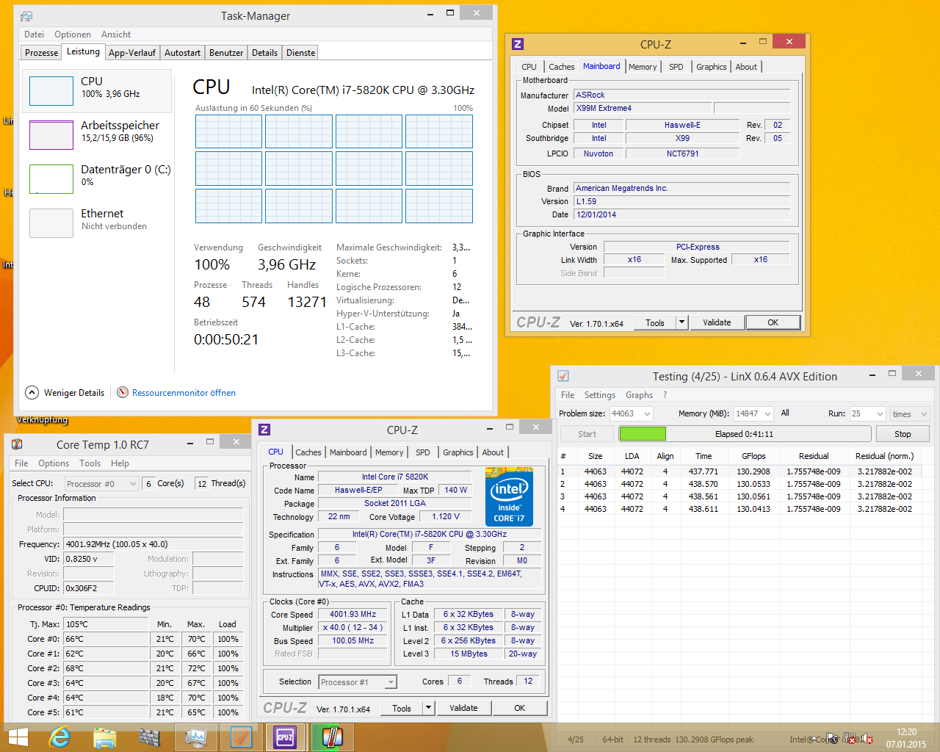This screenshot has height=752, width=940.
Task: Open File Explorer from the taskbar
Action: (x=105, y=737)
